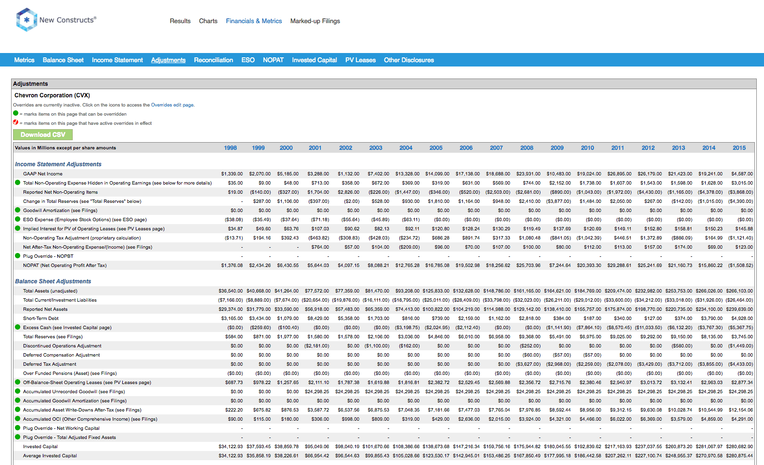Switch to the Reconciliation tab
This screenshot has width=764, height=465.
(x=213, y=60)
